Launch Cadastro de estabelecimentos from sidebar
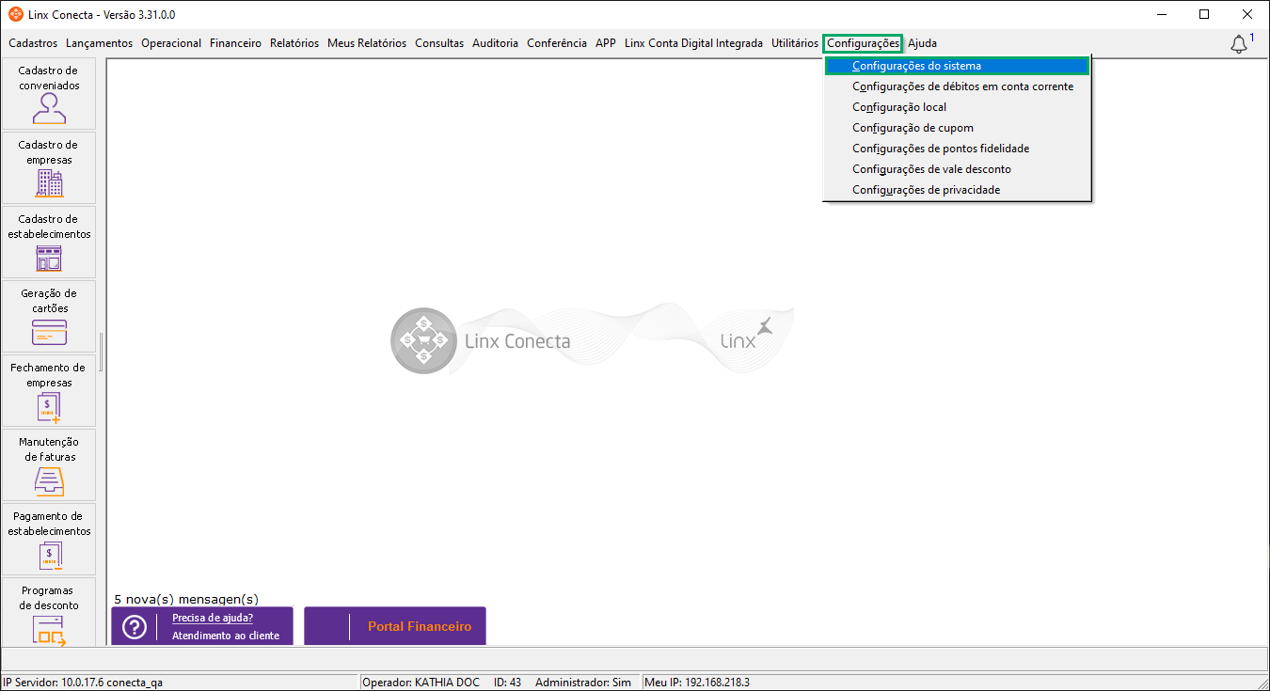 (x=49, y=243)
